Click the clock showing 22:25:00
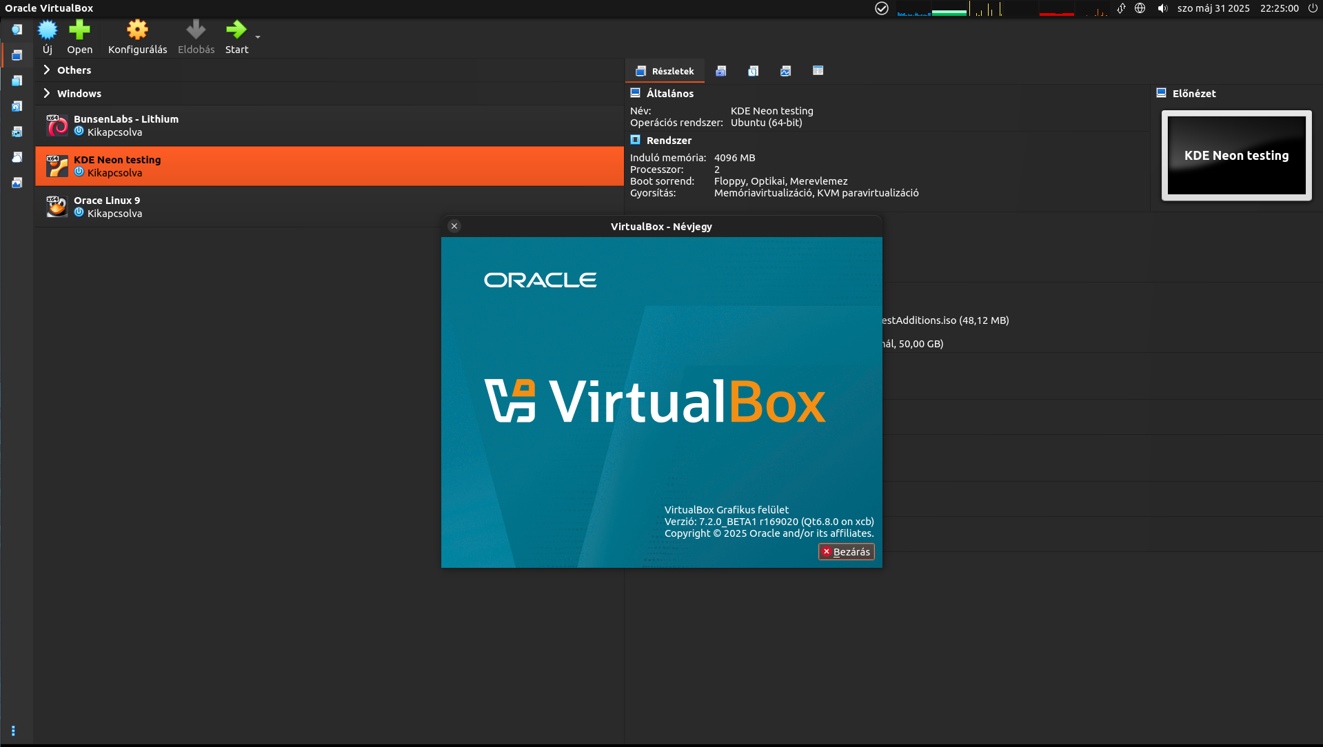This screenshot has height=747, width=1323. click(1280, 8)
